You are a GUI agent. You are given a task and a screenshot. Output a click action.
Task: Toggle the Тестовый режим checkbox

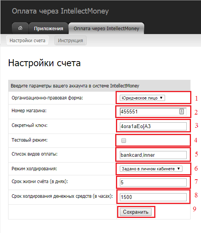[x=124, y=140]
